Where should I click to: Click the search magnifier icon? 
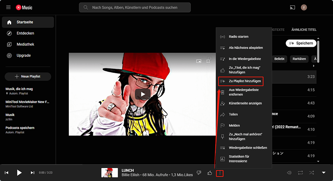click(85, 7)
